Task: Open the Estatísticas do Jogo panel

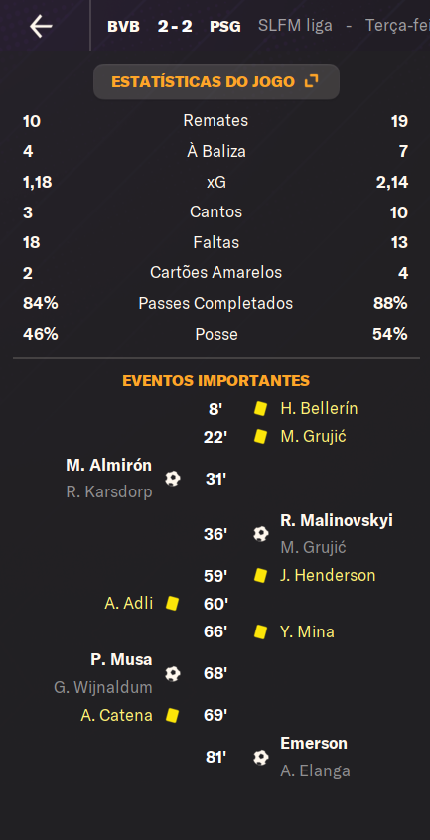Action: tap(216, 82)
